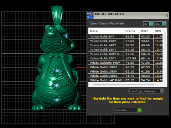This screenshot has height=128, width=171.
Task: Click the Calculate button
Action: (x=128, y=110)
